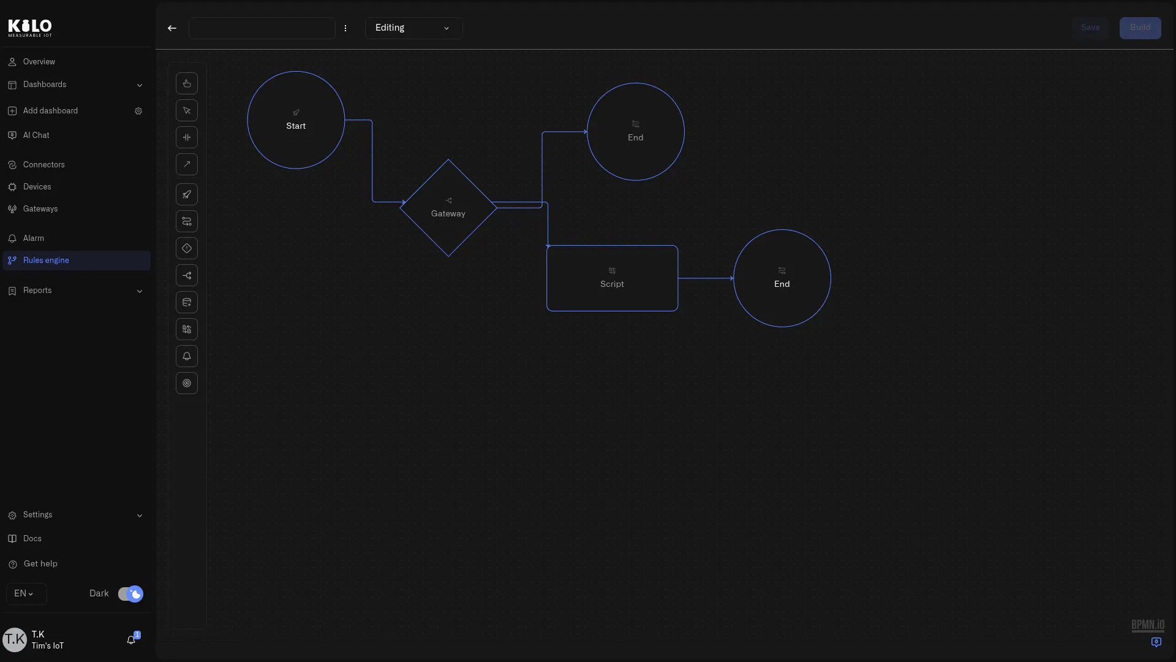The width and height of the screenshot is (1176, 662).
Task: Open Devices page
Action: (77, 187)
